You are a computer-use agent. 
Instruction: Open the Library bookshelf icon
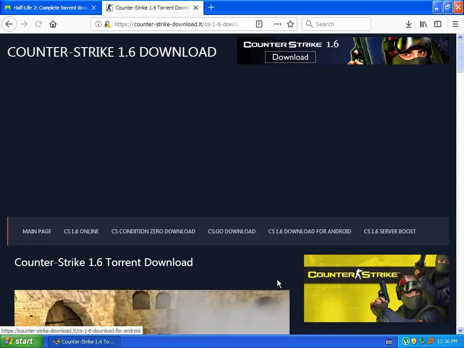[x=423, y=24]
